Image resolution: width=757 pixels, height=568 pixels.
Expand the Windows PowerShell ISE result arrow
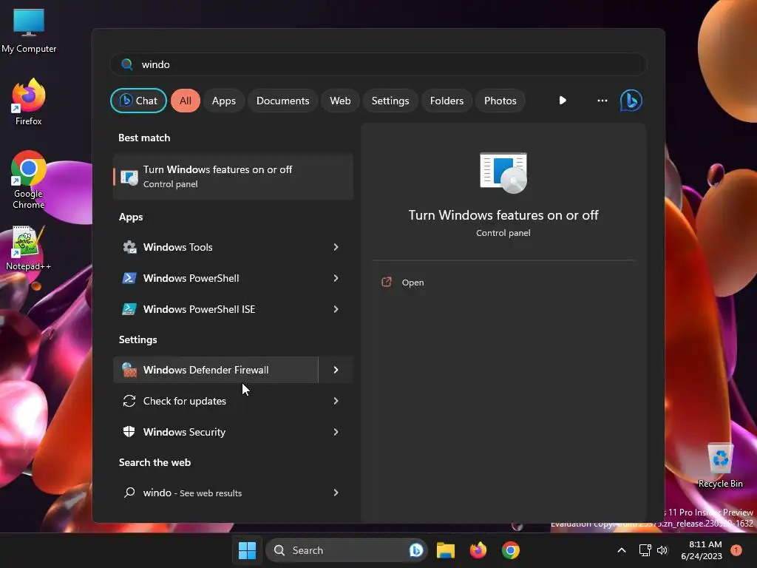[336, 309]
